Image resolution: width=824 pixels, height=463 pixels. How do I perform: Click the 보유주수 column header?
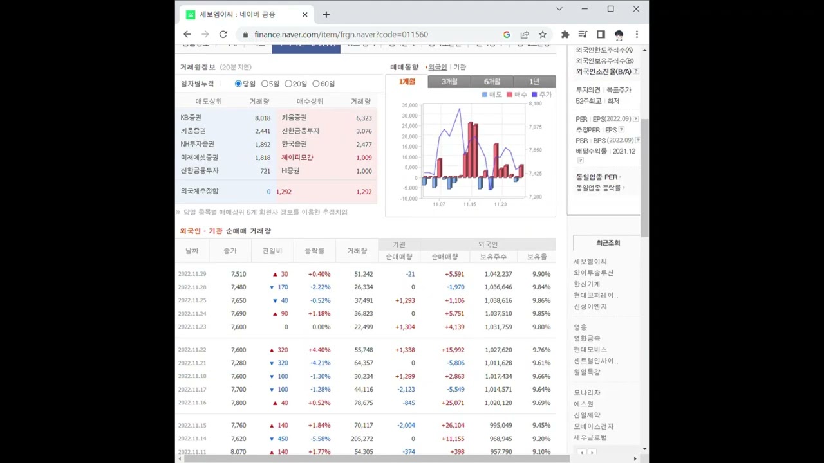492,257
